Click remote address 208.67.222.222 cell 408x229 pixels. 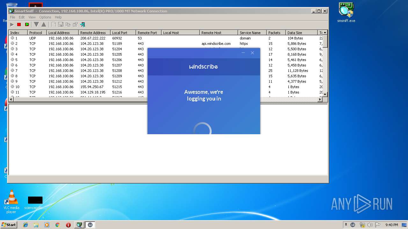[93, 38]
